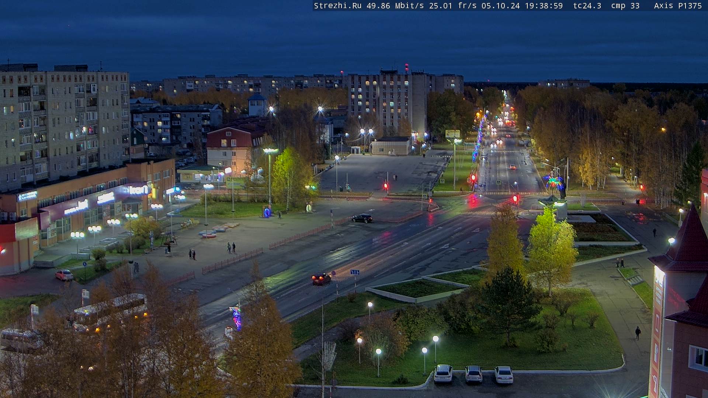Select the Axis P1375 camera label

(x=678, y=6)
